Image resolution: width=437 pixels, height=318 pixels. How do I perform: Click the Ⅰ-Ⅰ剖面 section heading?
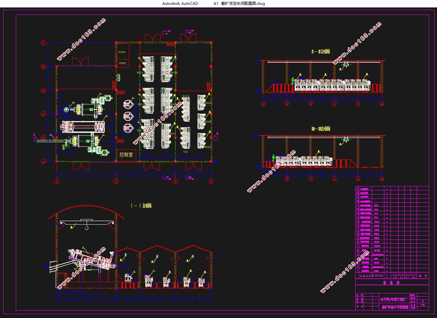141,206
